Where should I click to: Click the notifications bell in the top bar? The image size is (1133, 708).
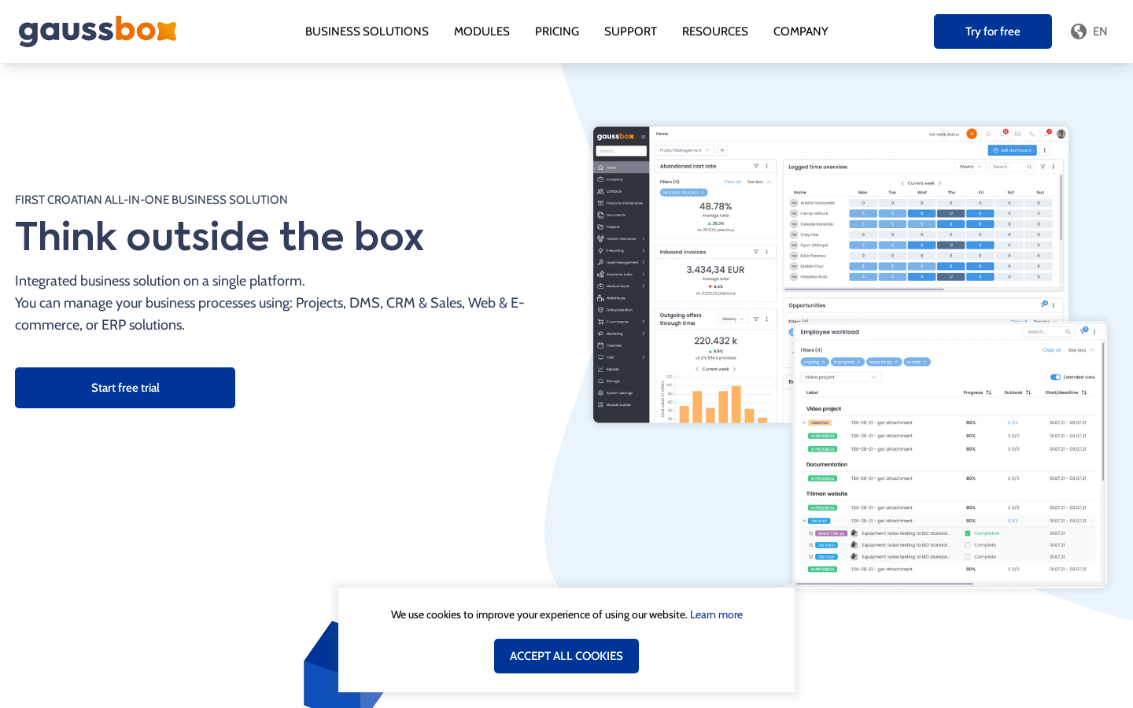click(1048, 133)
